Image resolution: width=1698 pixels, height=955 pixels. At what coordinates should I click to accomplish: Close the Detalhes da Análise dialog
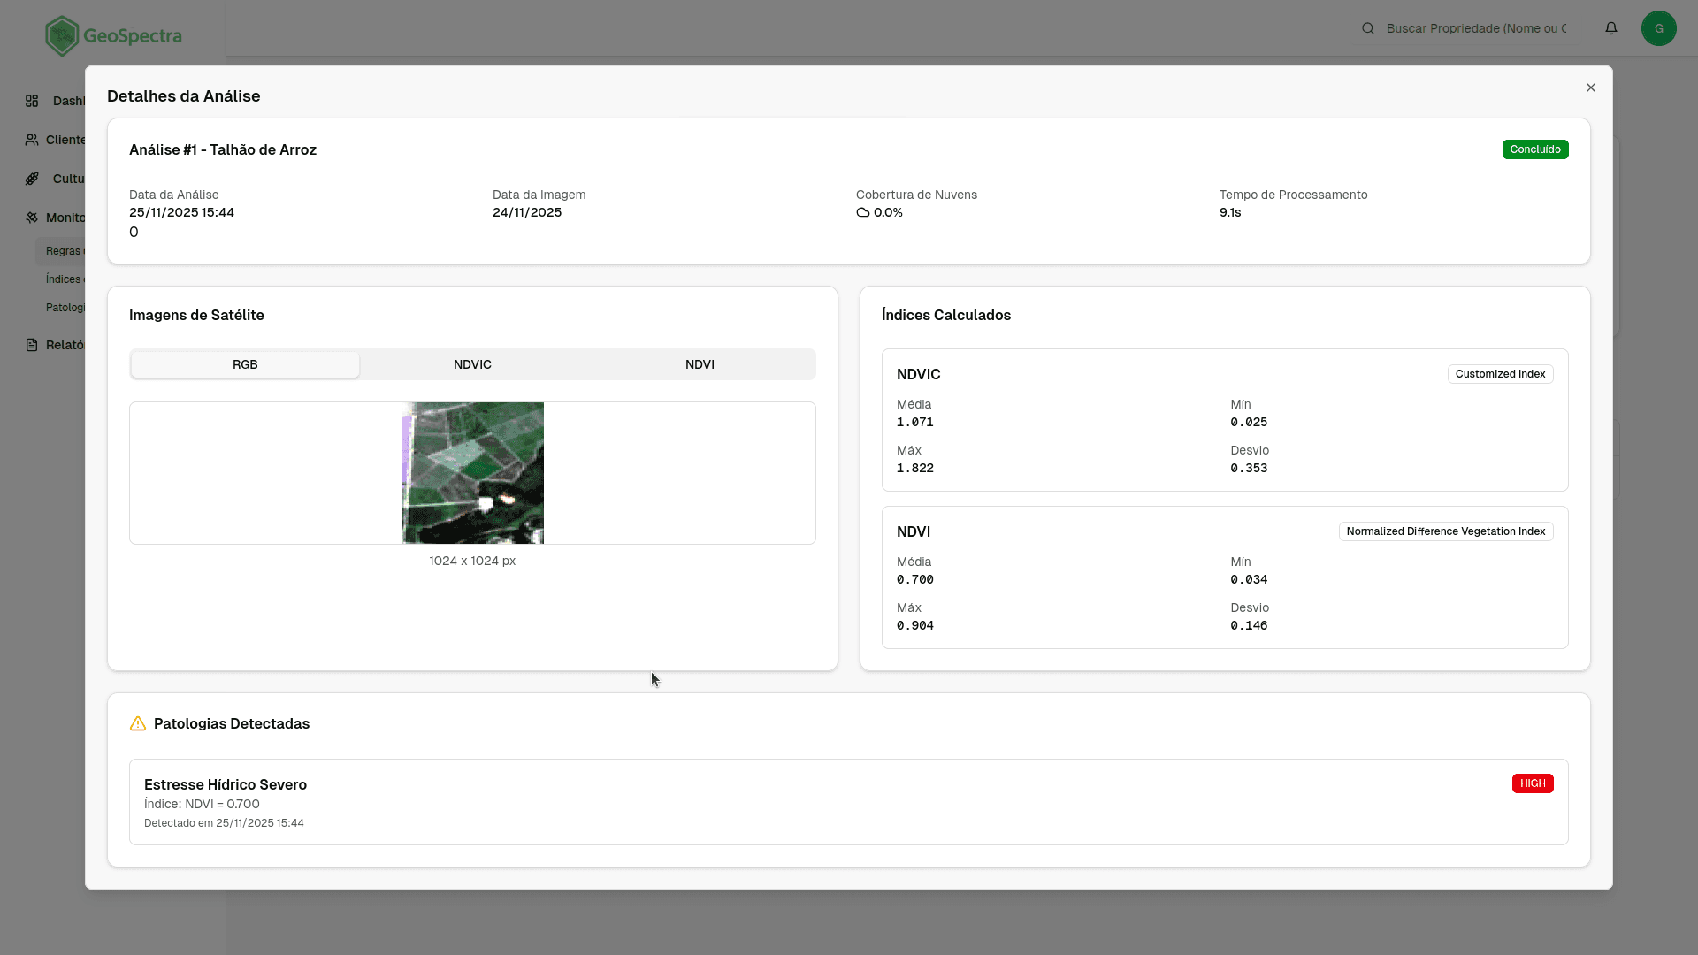(x=1591, y=88)
